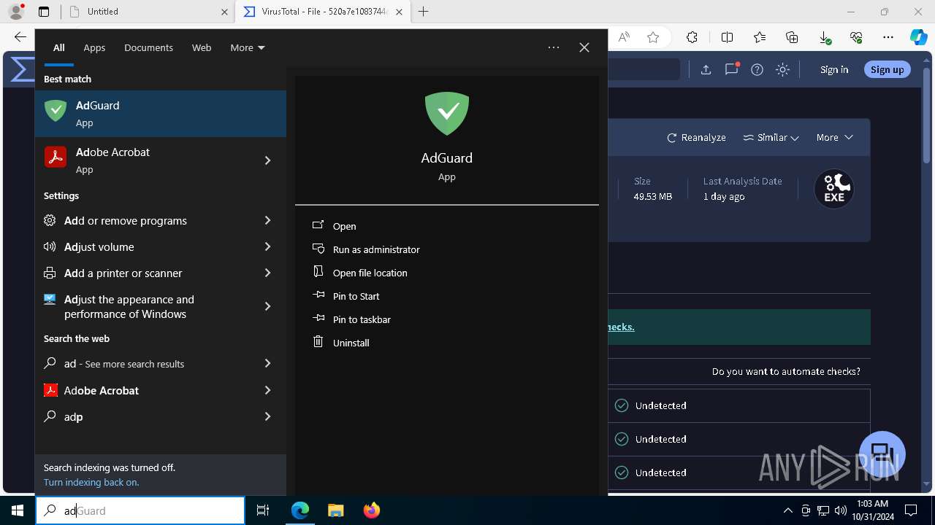The image size is (935, 525).
Task: Click the VirusTotal Sign in link
Action: pyautogui.click(x=834, y=69)
